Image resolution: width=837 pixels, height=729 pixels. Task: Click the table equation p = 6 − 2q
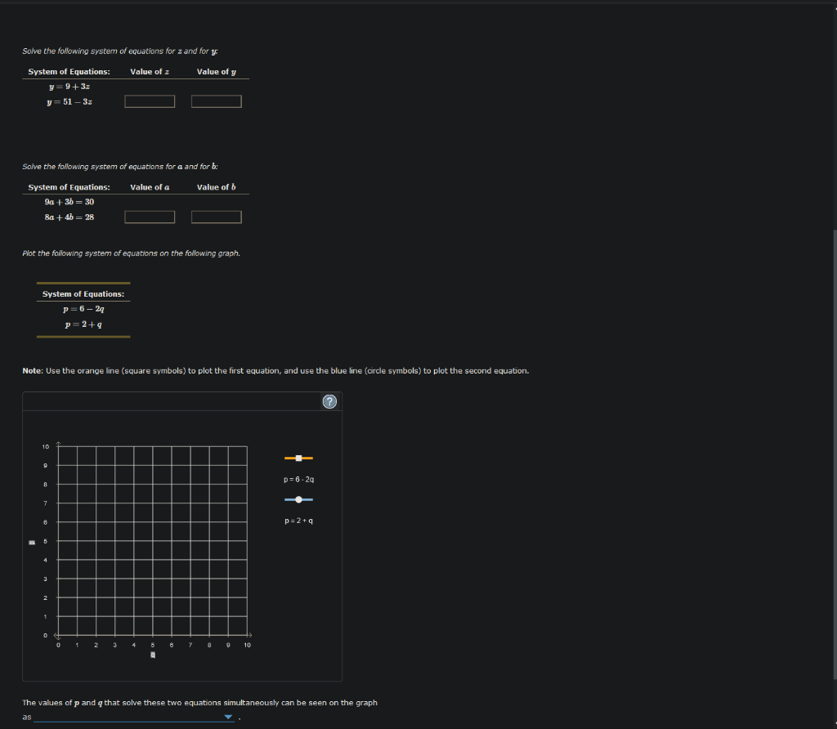click(83, 309)
